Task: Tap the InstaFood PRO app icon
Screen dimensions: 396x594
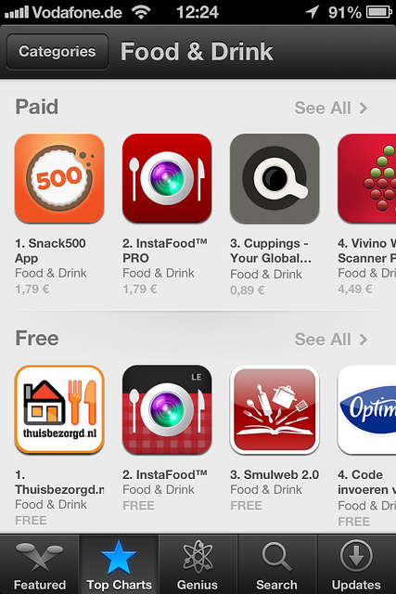Action: point(167,178)
